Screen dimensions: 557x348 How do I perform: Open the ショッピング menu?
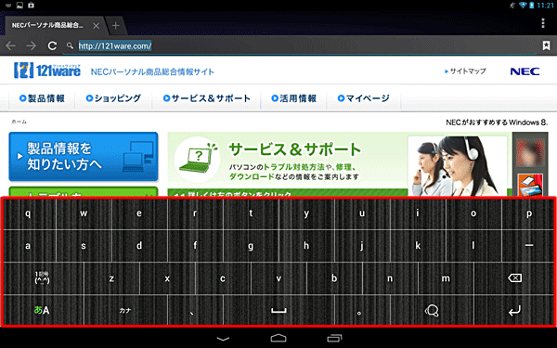113,98
